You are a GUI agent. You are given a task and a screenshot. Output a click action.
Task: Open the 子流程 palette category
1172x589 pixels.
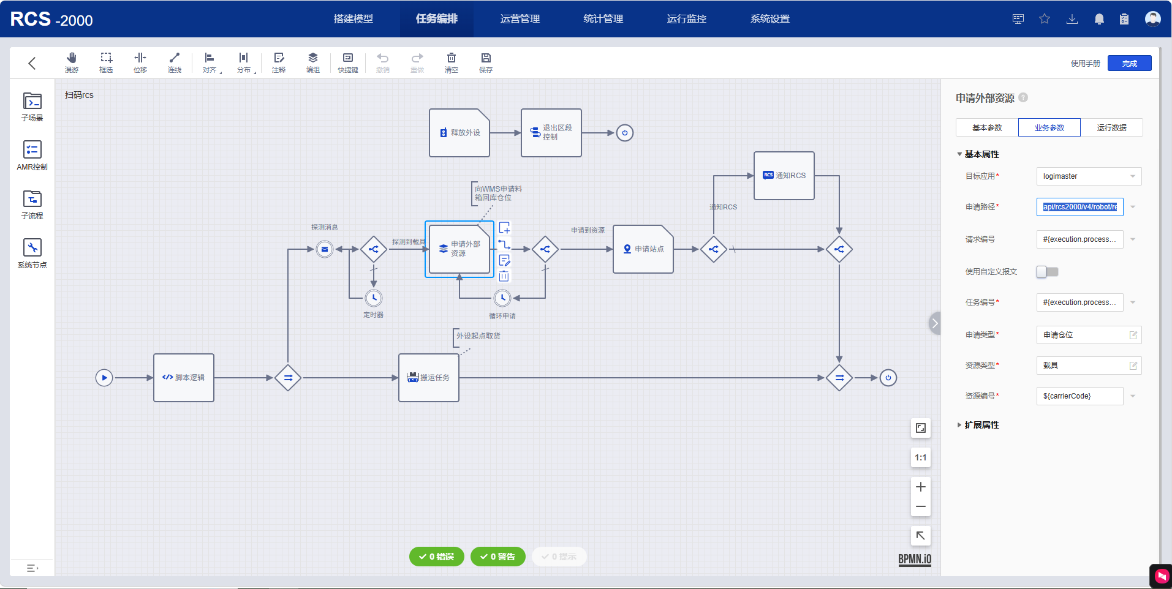(32, 204)
